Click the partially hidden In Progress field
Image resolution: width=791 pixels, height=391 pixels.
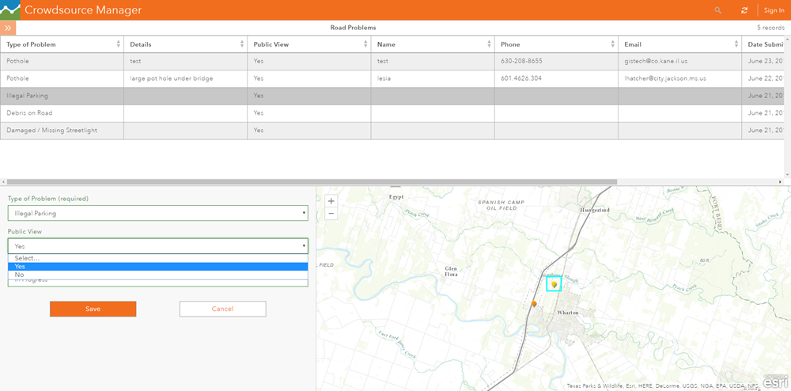tap(158, 283)
